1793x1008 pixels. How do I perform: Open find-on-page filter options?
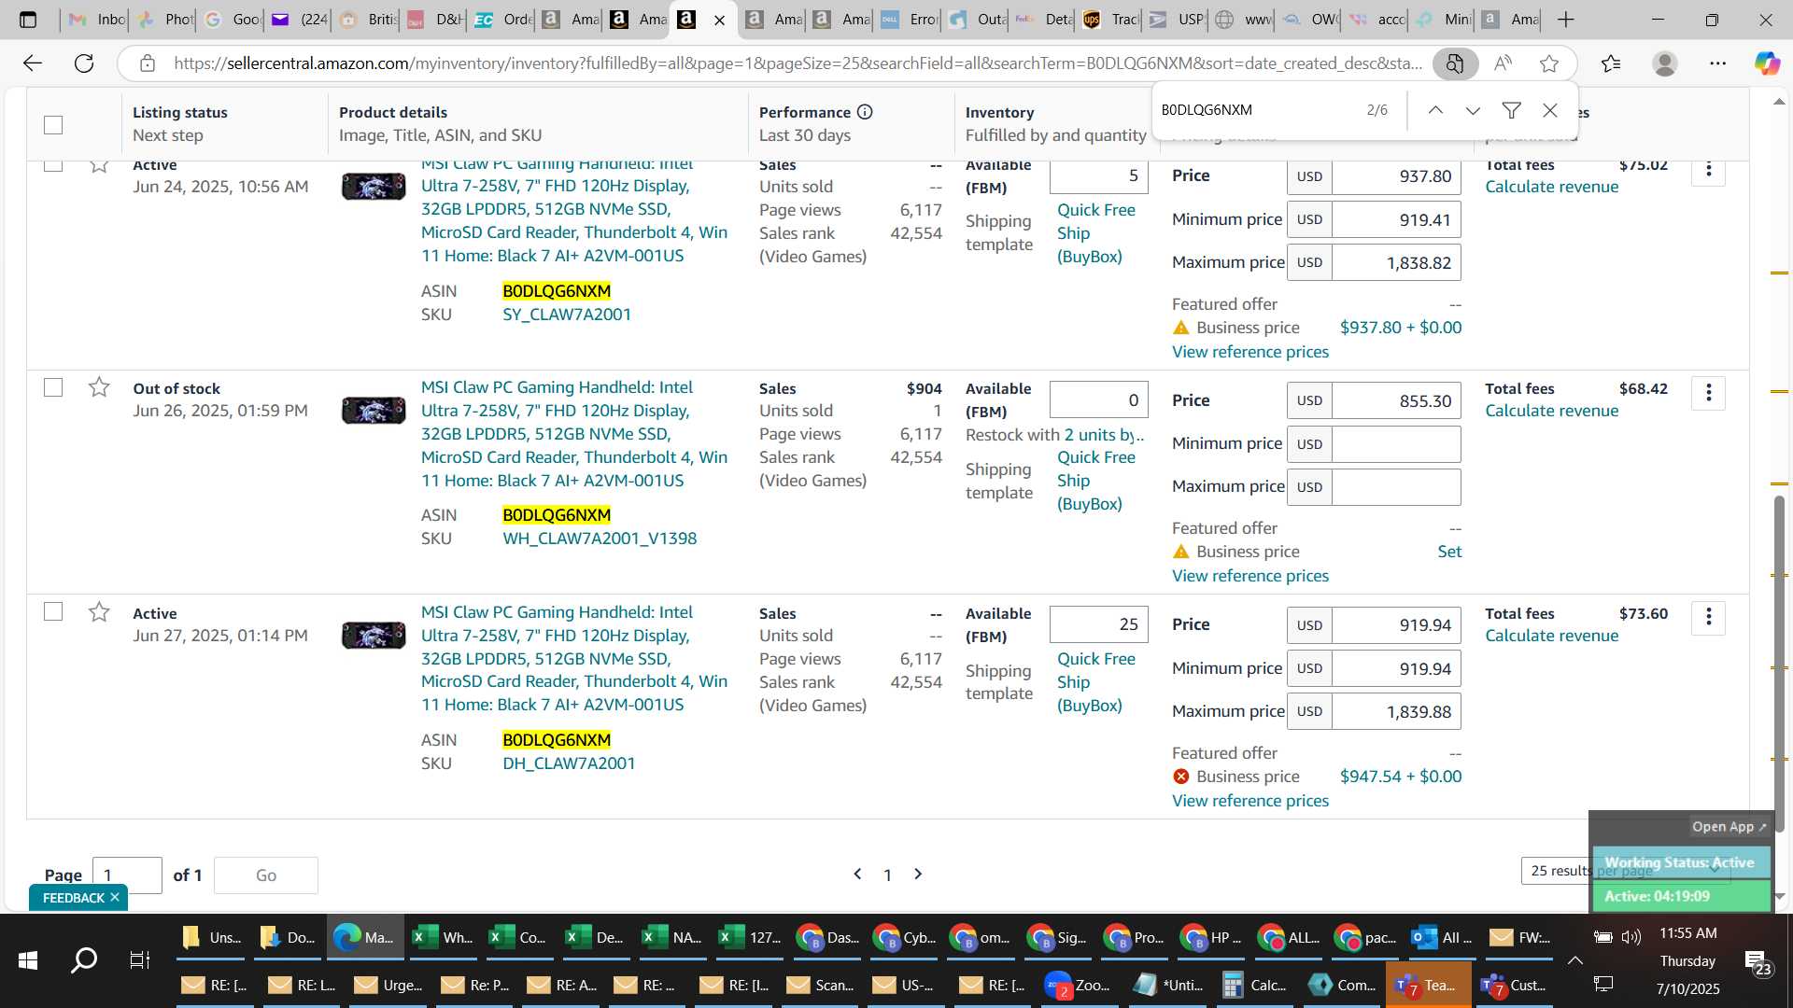coord(1511,110)
